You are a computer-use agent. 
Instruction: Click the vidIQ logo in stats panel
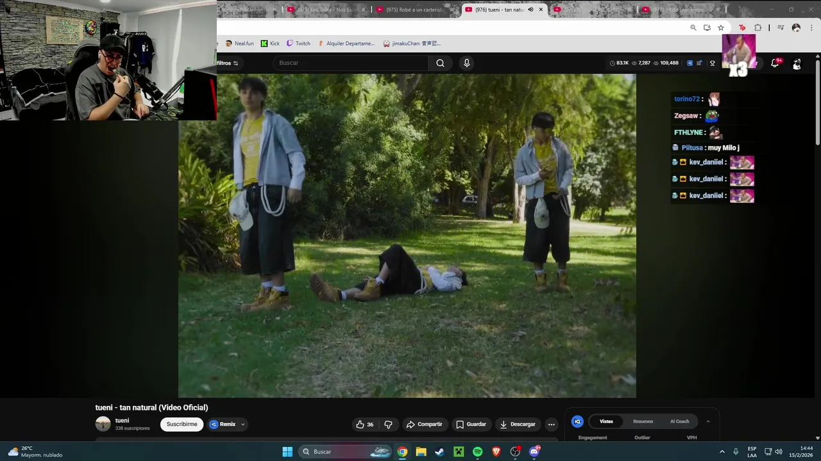(x=577, y=421)
